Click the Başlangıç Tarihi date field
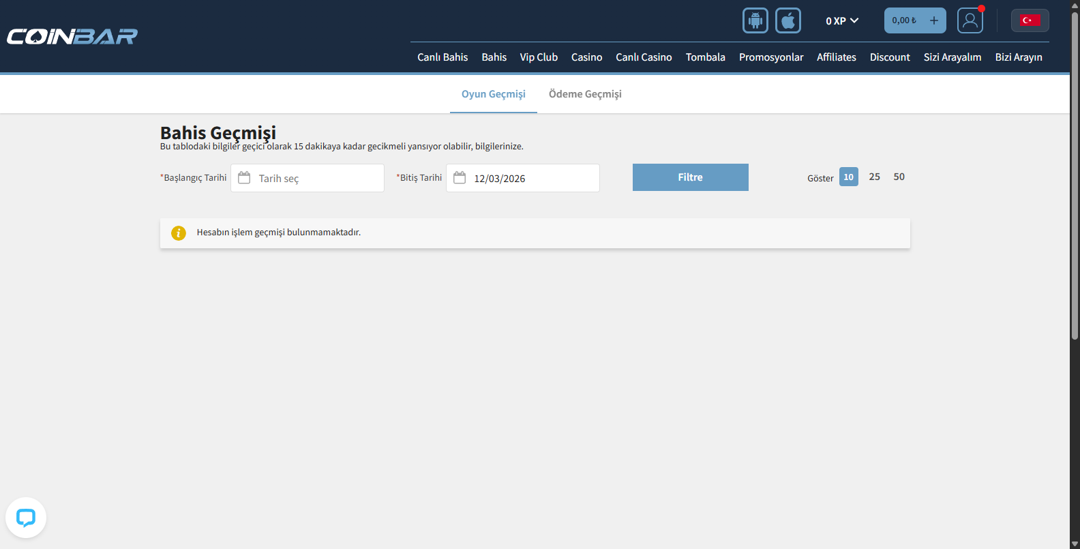The image size is (1080, 549). point(307,178)
